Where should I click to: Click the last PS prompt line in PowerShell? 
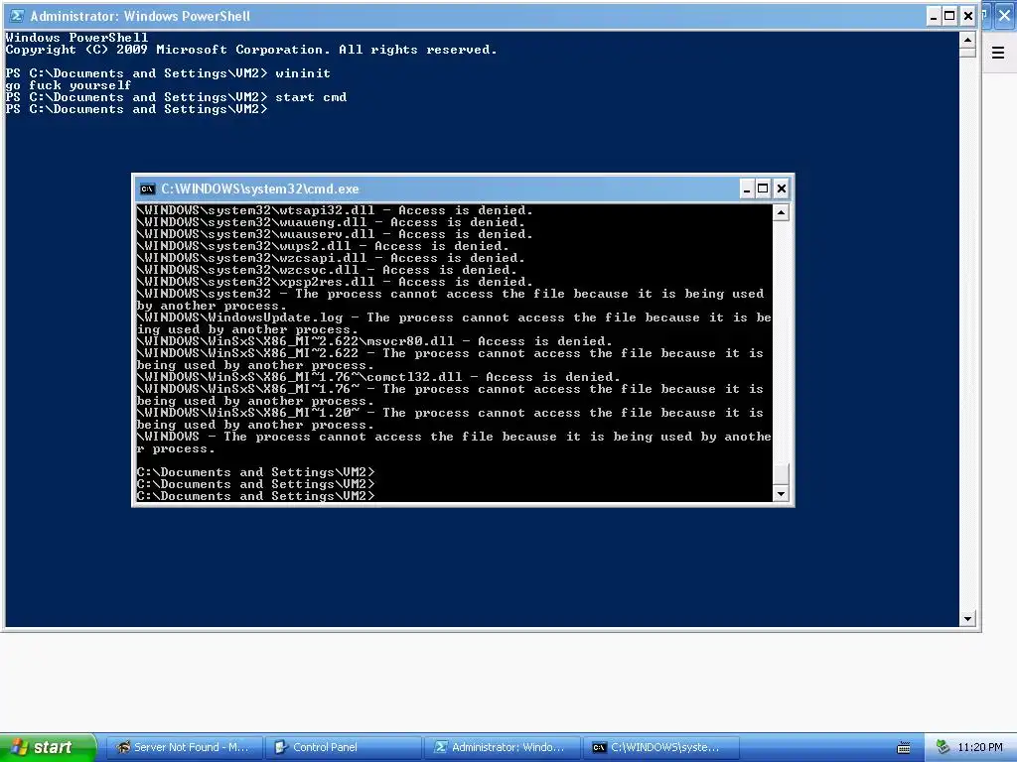click(136, 109)
